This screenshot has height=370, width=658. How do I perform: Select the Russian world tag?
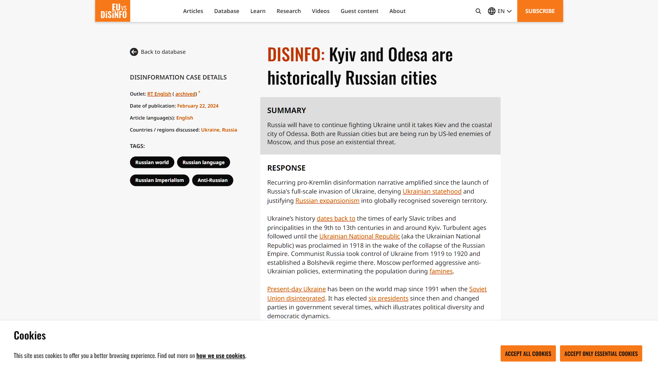click(152, 162)
